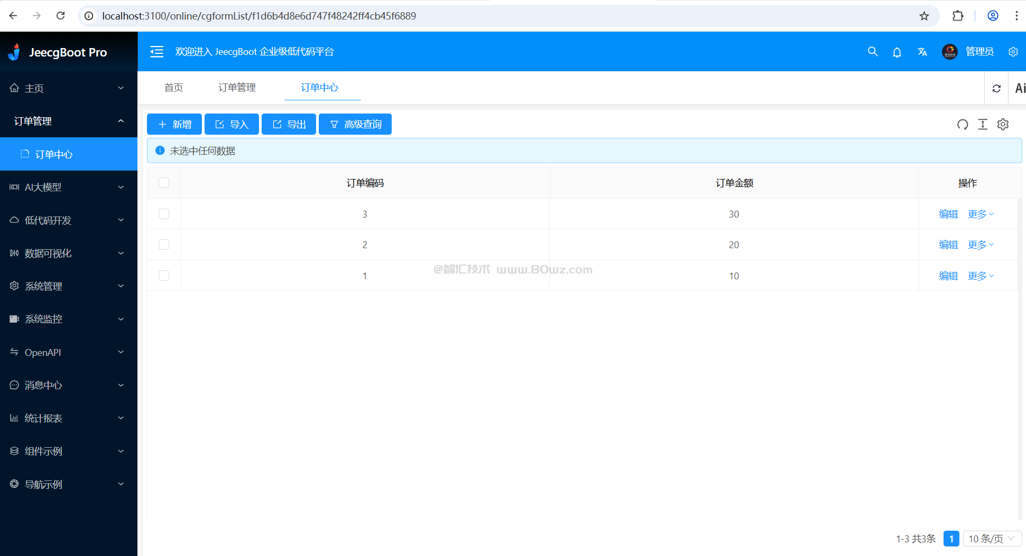Expand the 数据可视化 sidebar menu
The image size is (1026, 556).
click(x=69, y=253)
